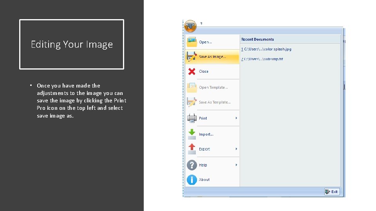The height and width of the screenshot is (211, 376).
Task: Select the Close menu label
Action: [x=204, y=71]
